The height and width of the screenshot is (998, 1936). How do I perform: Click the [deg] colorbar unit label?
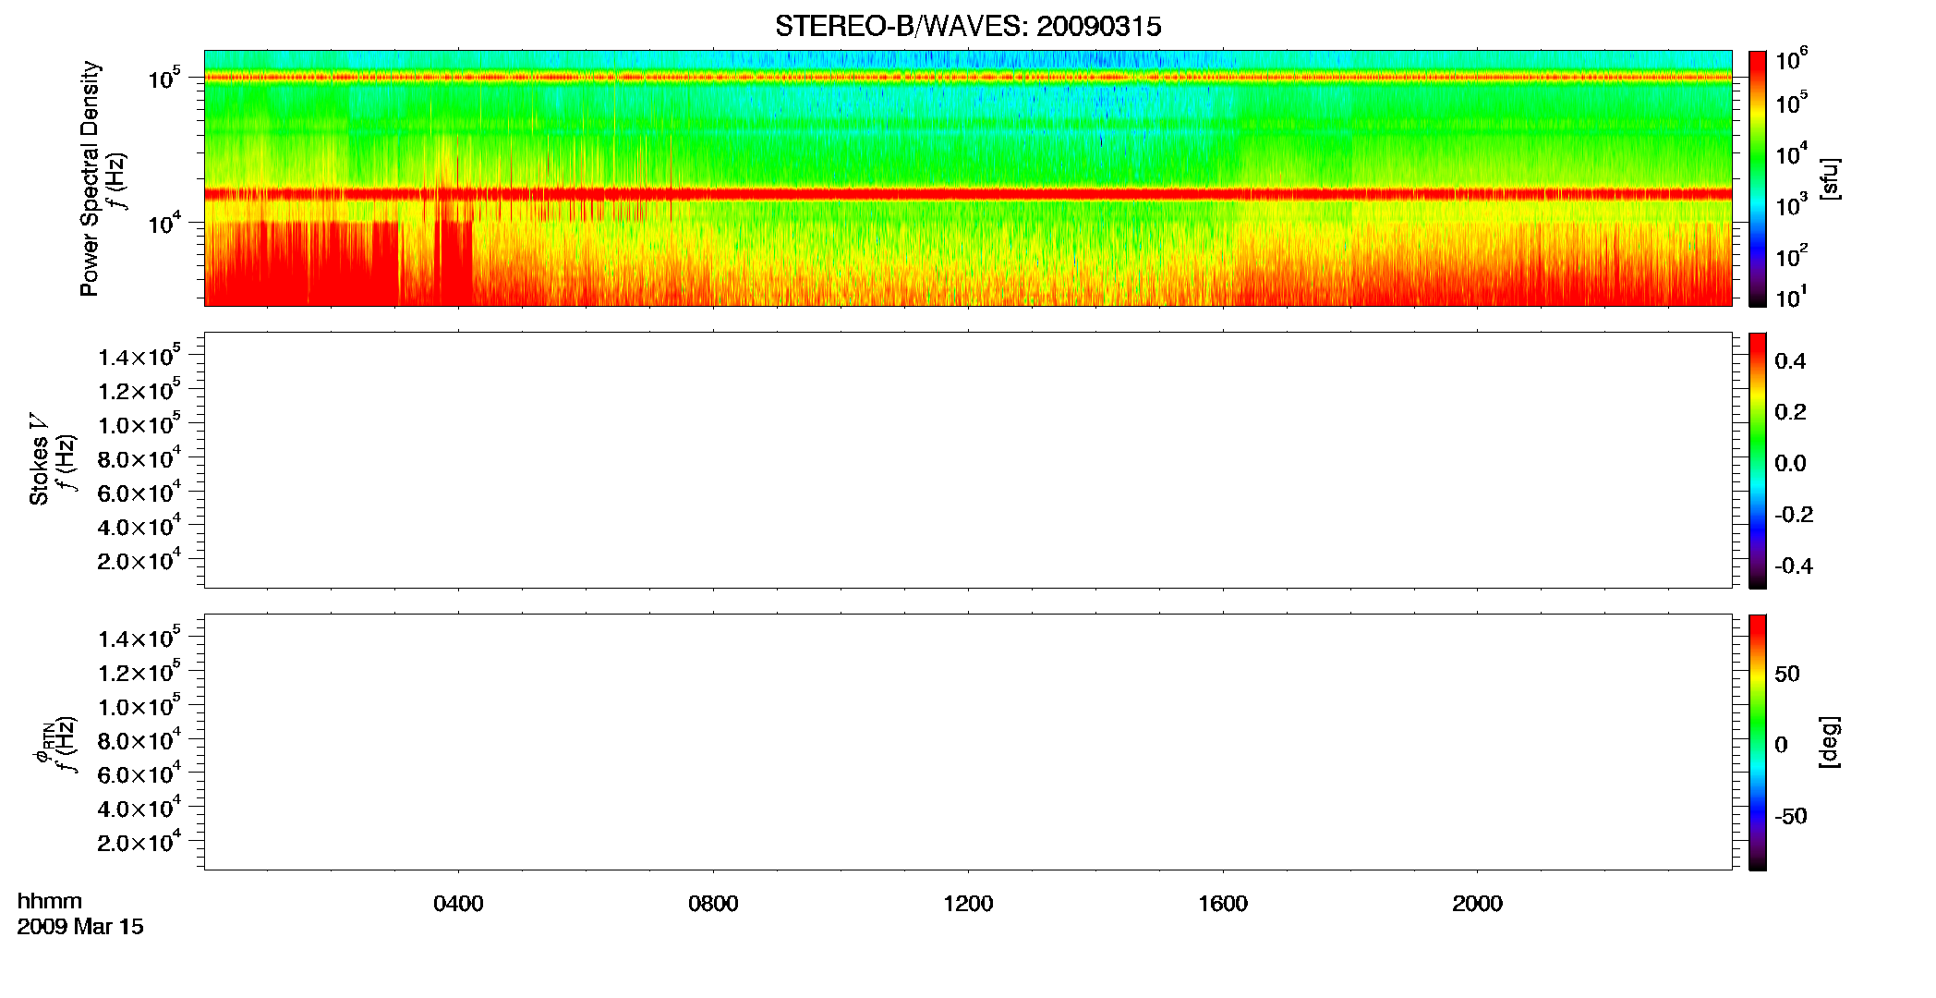(1830, 742)
